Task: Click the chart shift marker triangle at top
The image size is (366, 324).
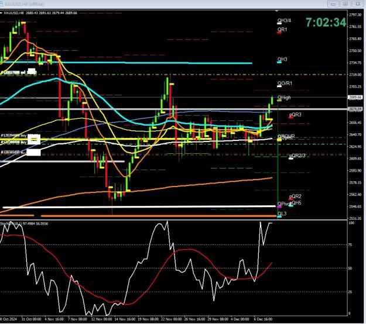Action: point(276,11)
